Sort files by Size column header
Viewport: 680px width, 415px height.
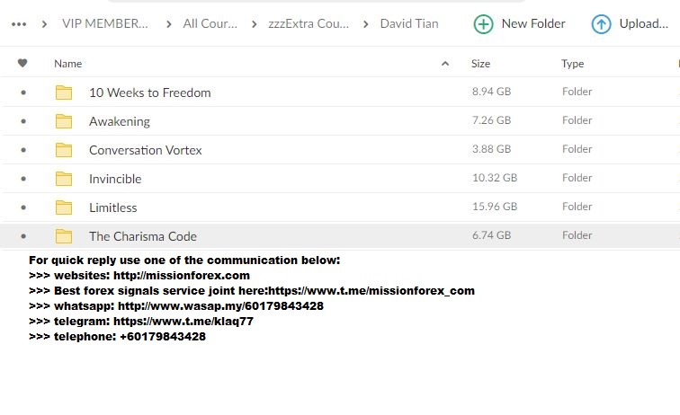click(x=480, y=64)
